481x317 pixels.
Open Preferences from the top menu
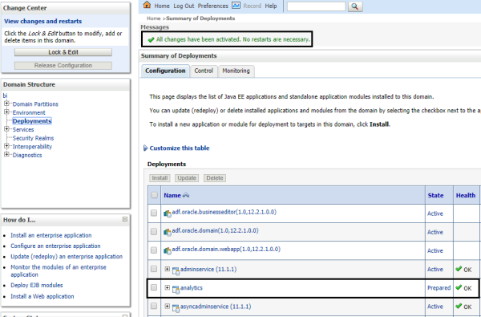click(213, 6)
